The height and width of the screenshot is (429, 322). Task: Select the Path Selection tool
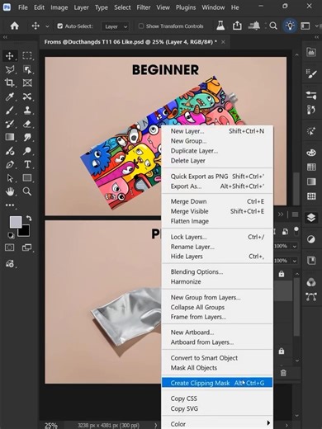click(x=10, y=178)
